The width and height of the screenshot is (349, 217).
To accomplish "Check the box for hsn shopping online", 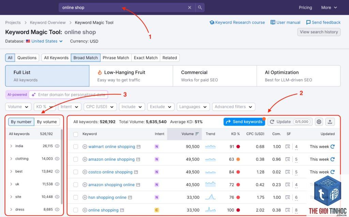I will coord(76,198).
